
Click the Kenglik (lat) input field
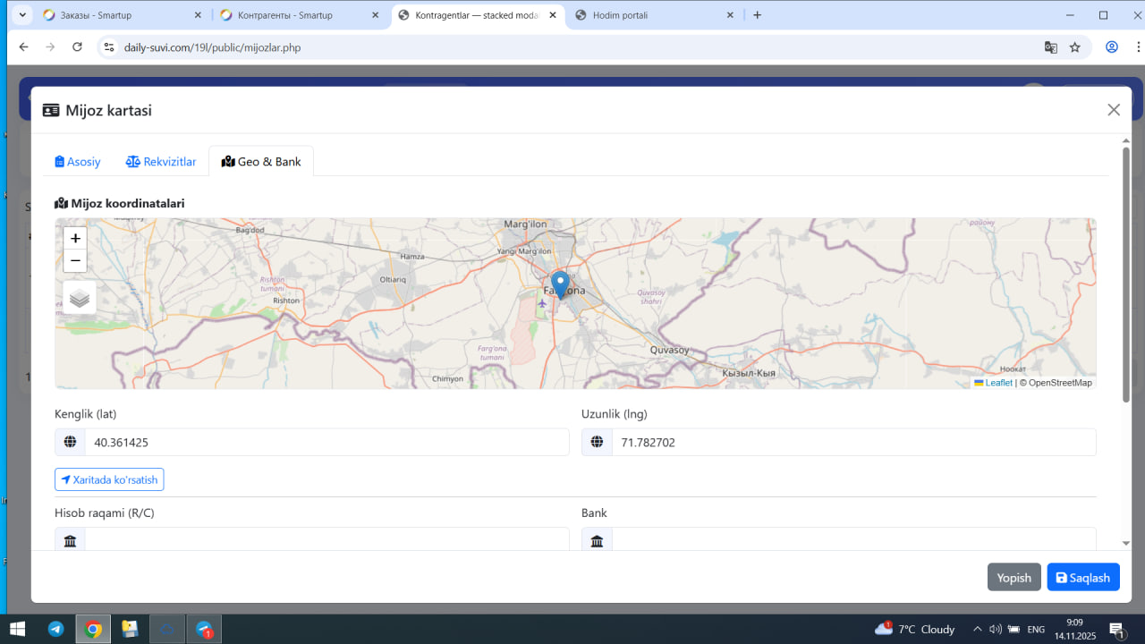327,442
